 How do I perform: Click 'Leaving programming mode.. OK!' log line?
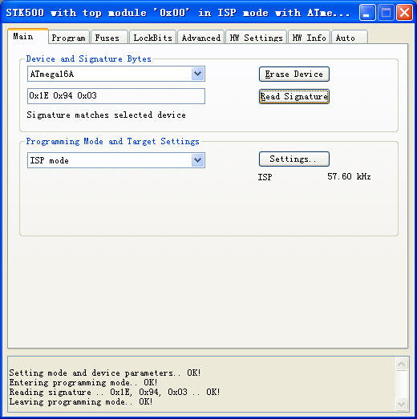[81, 401]
